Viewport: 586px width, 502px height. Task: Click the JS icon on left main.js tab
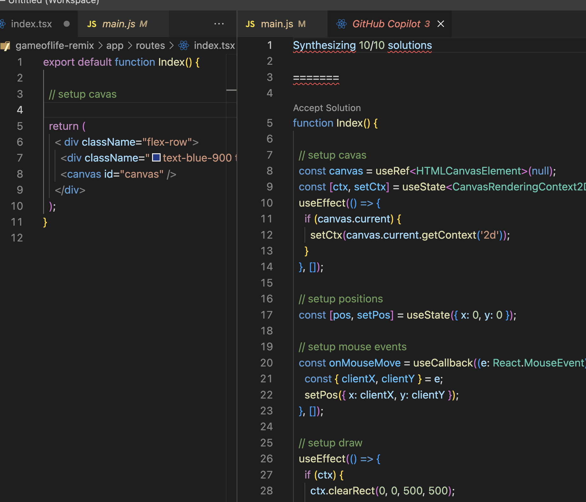coord(92,24)
